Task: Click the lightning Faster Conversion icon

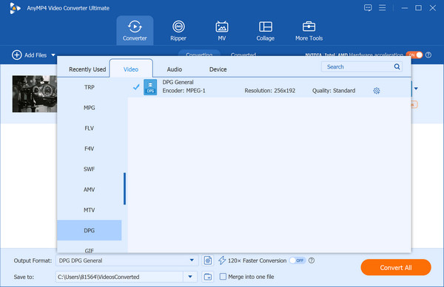Action: click(222, 260)
